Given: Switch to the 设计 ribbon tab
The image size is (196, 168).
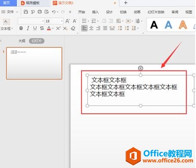Looking at the screenshot, I should coord(109,12).
